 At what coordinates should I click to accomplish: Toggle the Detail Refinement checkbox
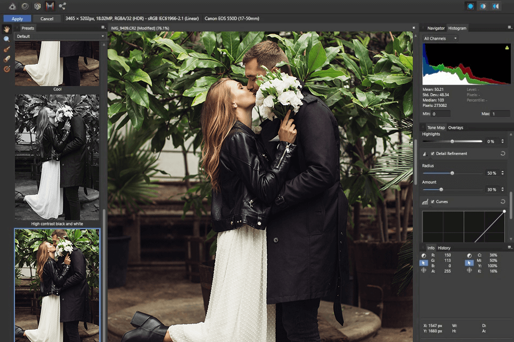(433, 153)
